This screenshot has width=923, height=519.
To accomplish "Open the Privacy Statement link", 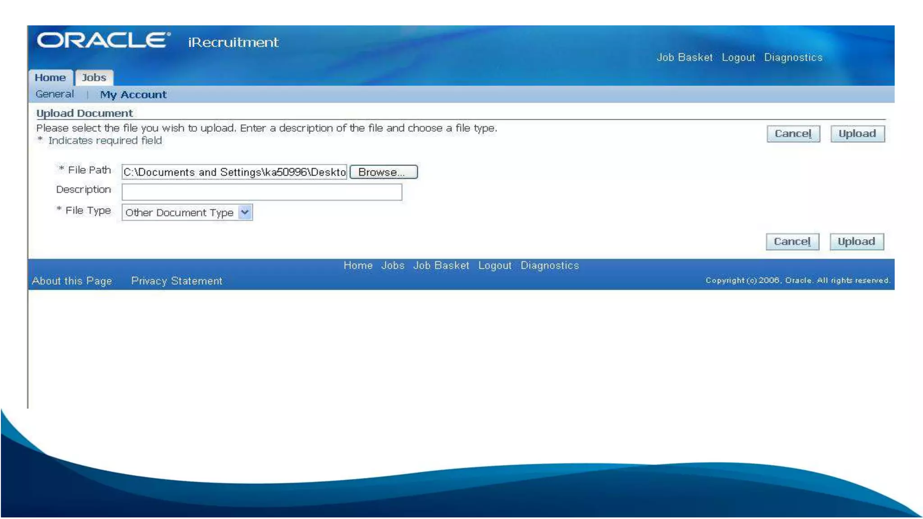I will [177, 281].
